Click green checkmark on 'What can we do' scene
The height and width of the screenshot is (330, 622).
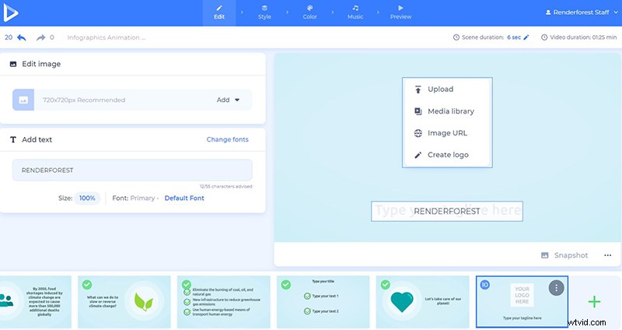[x=87, y=285]
